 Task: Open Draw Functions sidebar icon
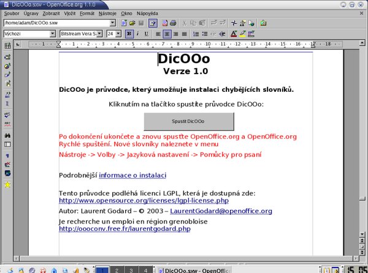[7, 75]
